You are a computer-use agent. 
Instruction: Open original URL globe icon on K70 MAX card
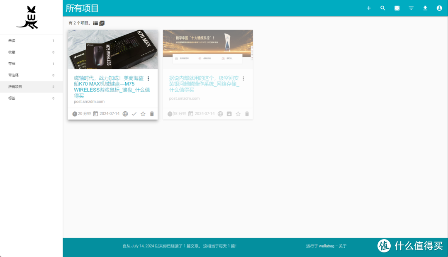click(x=125, y=114)
